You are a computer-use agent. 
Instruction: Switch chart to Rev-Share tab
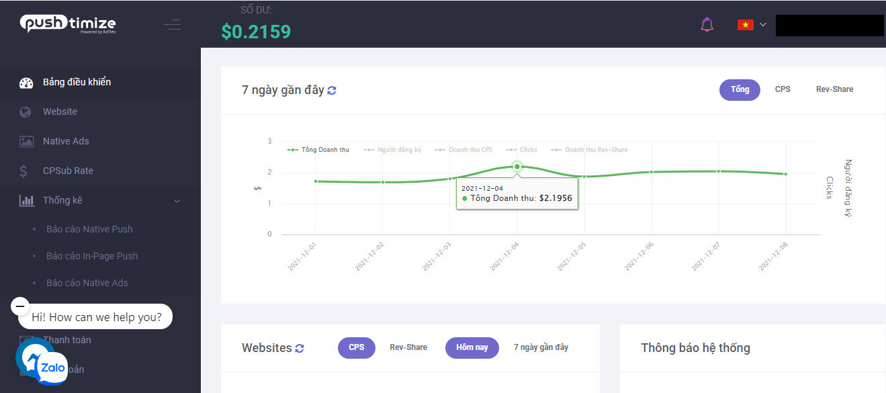(x=834, y=89)
